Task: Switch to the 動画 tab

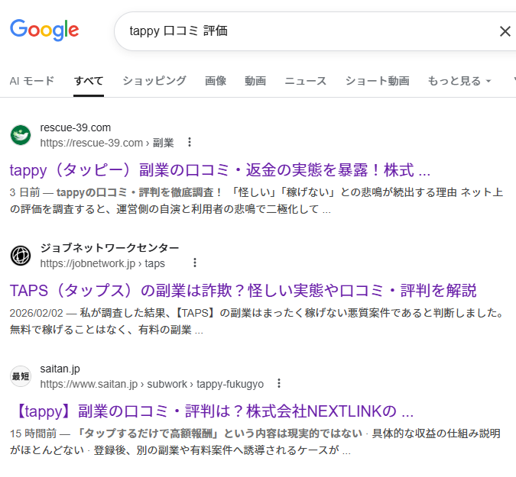Action: click(255, 81)
